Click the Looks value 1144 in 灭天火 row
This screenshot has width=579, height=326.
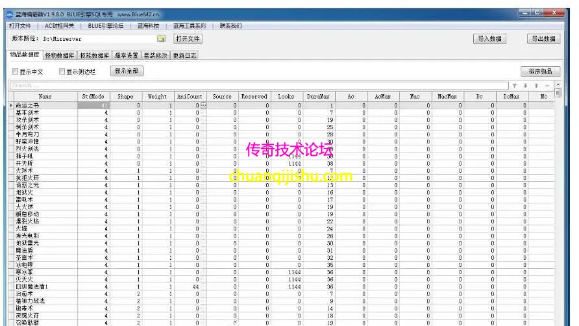(295, 279)
